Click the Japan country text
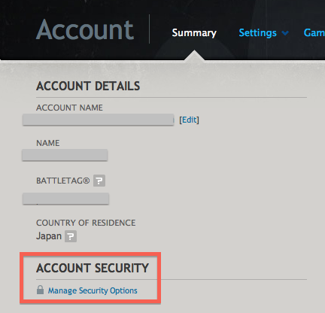Viewport: 325px width, 313px height. click(49, 236)
